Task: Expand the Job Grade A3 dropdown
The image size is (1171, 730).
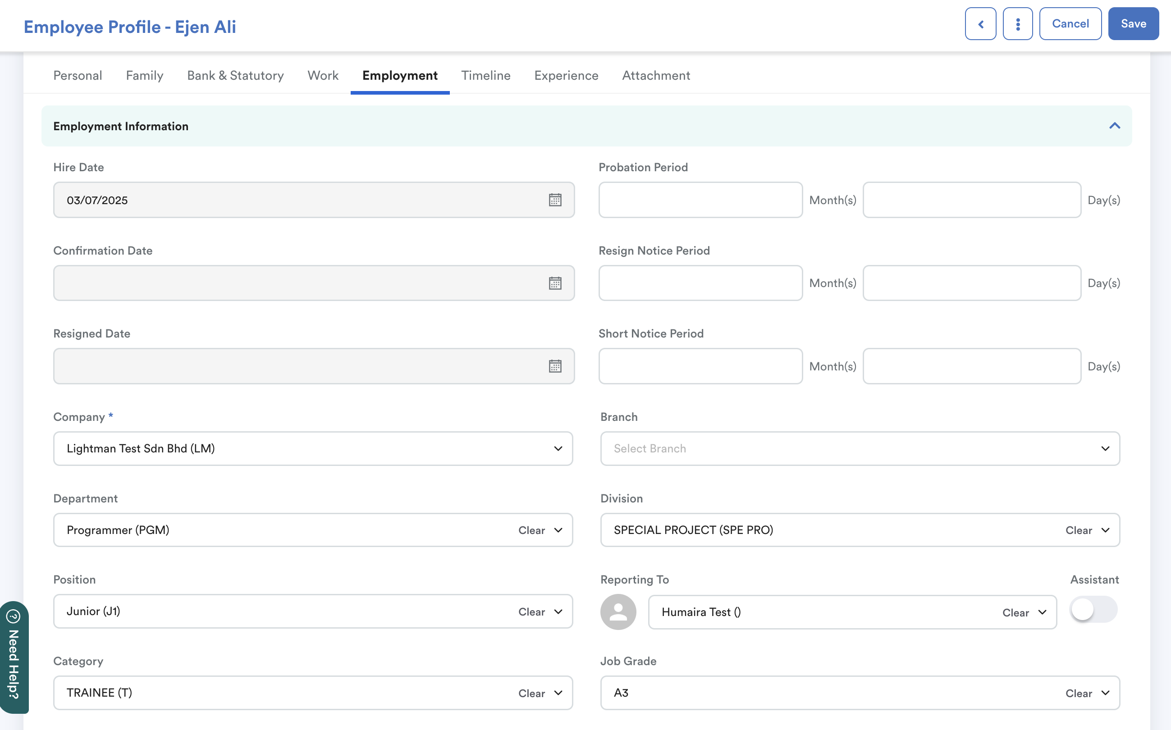Action: coord(1105,693)
